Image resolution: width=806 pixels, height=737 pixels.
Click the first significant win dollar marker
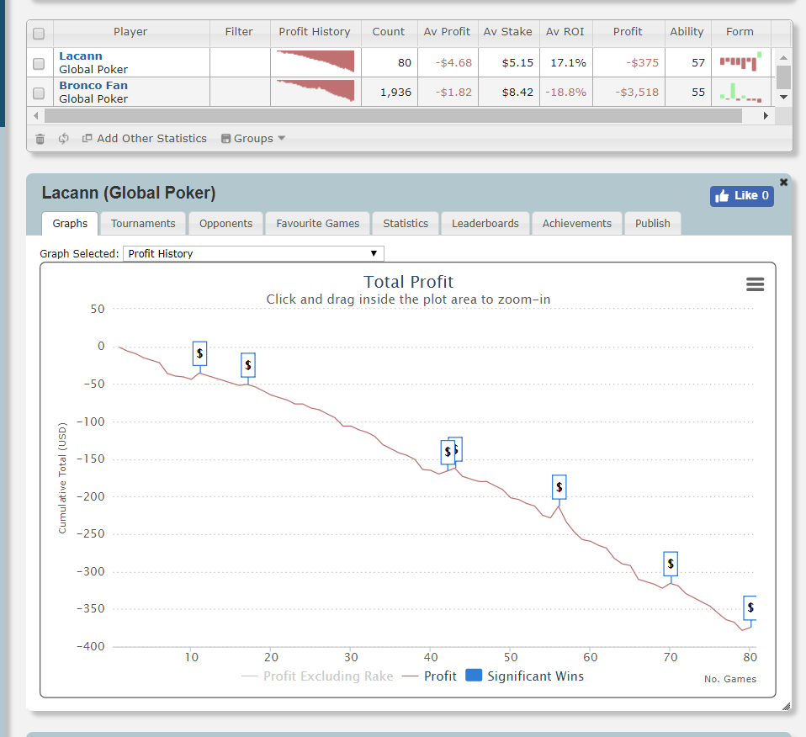pyautogui.click(x=199, y=353)
